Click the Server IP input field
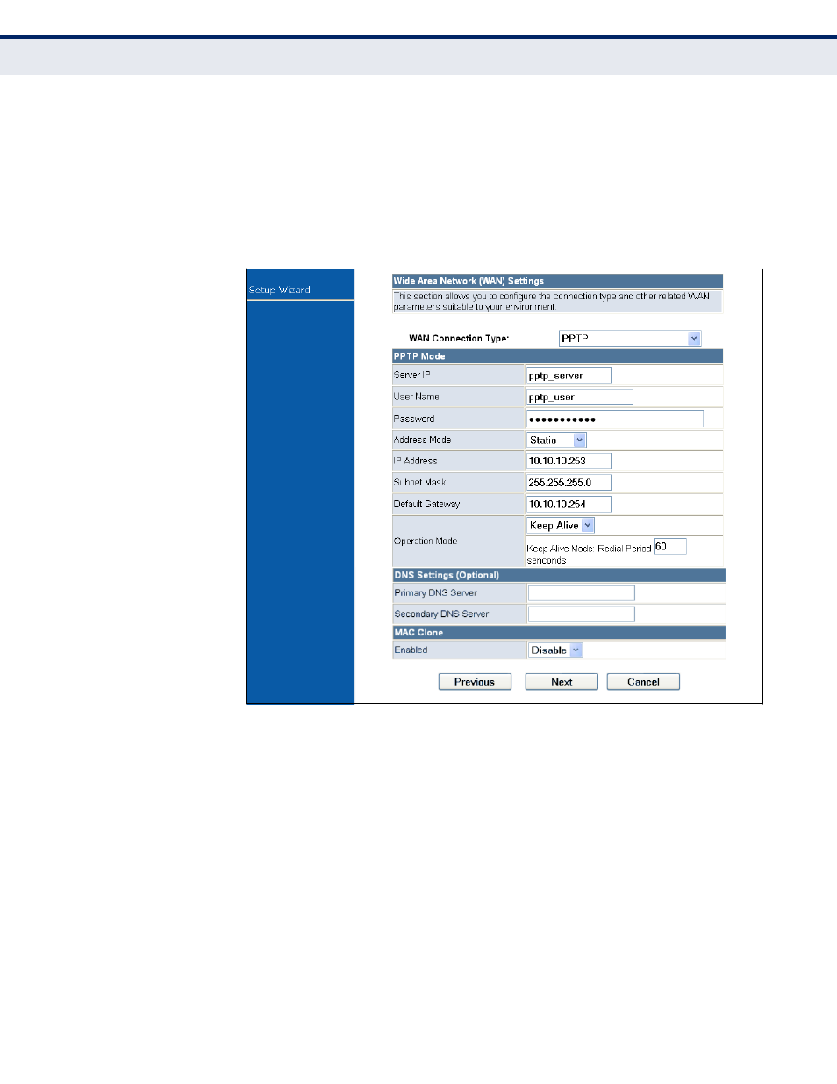The image size is (837, 1084). (569, 376)
